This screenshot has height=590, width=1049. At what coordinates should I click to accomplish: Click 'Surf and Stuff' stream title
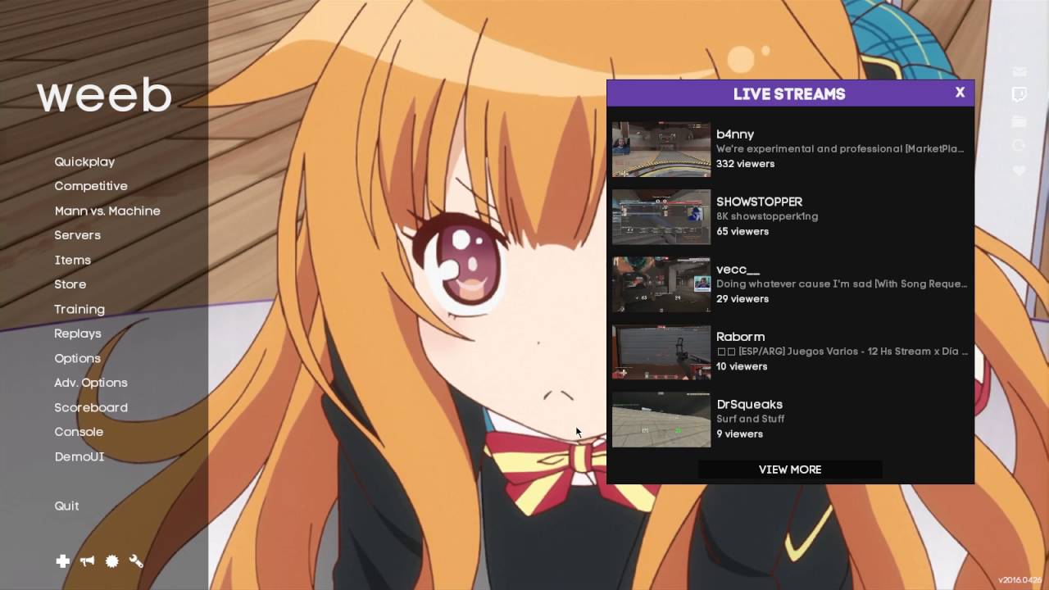(x=751, y=419)
